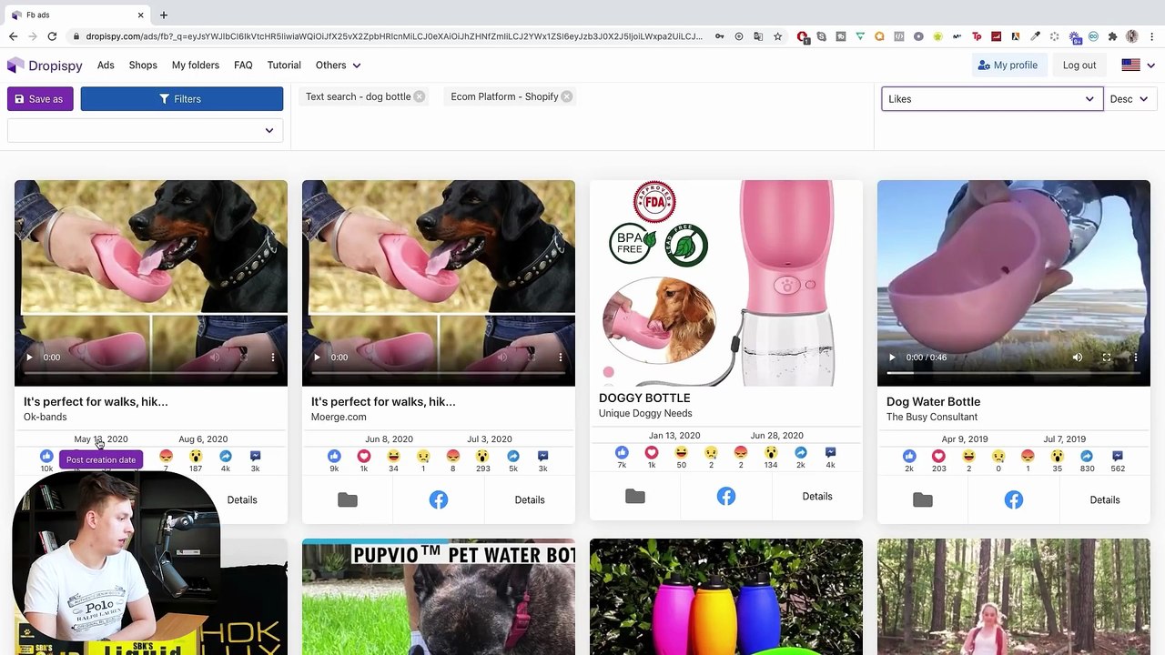This screenshot has height=655, width=1165.
Task: Open the Tutorial page
Action: click(x=284, y=65)
